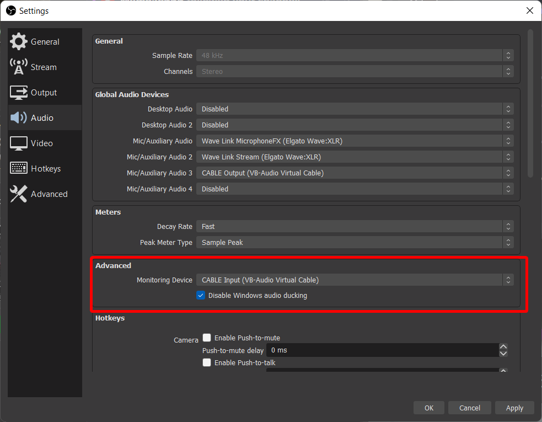Click the Audio speaker icon

pyautogui.click(x=18, y=117)
